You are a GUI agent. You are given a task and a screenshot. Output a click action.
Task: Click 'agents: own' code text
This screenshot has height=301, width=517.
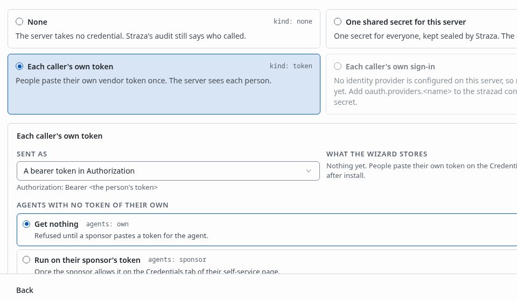[x=107, y=224]
